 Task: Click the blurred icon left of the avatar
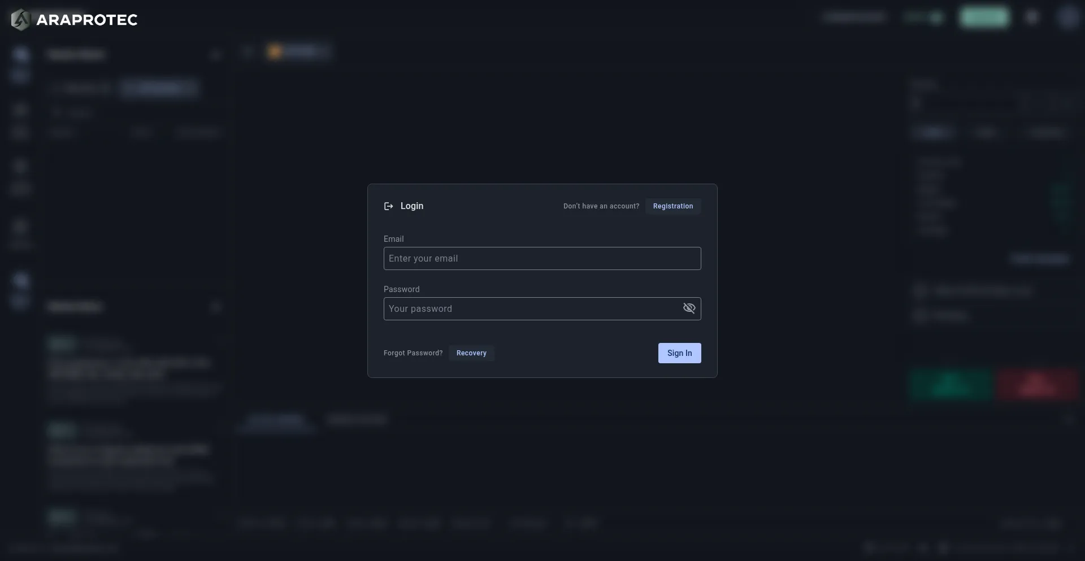point(1032,18)
